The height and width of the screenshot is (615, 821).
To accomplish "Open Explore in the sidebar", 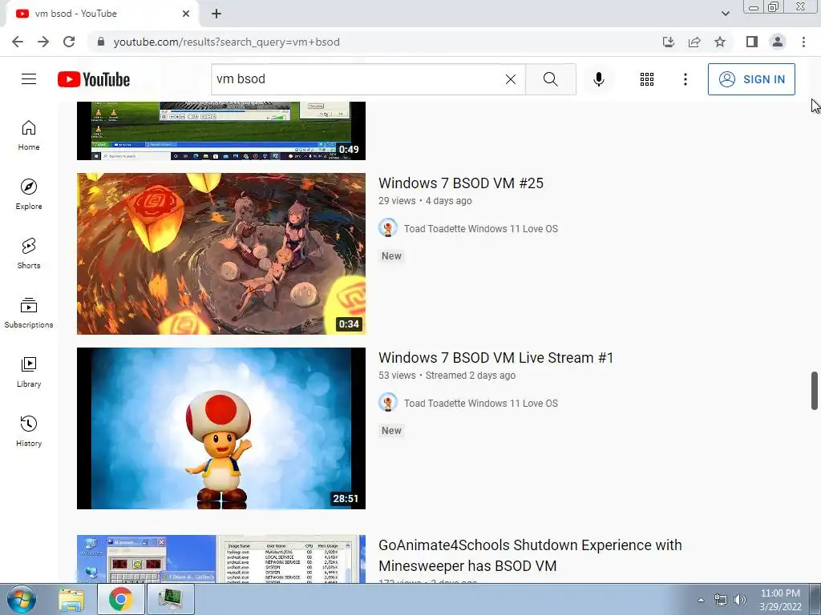I will pyautogui.click(x=29, y=195).
